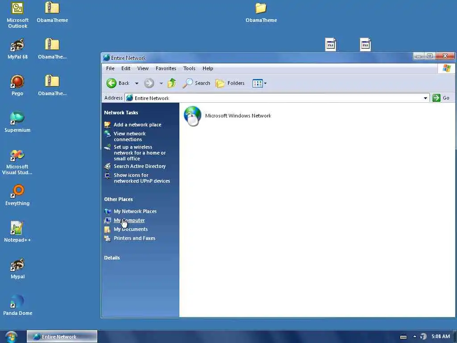Open the View menu
This screenshot has width=457, height=343.
coord(143,68)
